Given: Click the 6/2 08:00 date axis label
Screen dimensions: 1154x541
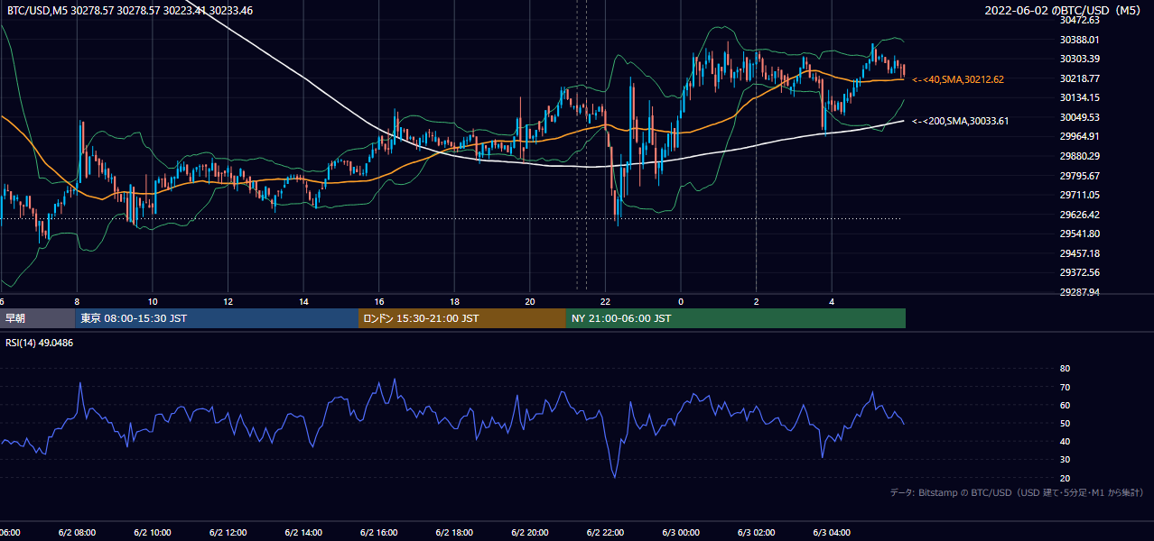Looking at the screenshot, I should (77, 533).
